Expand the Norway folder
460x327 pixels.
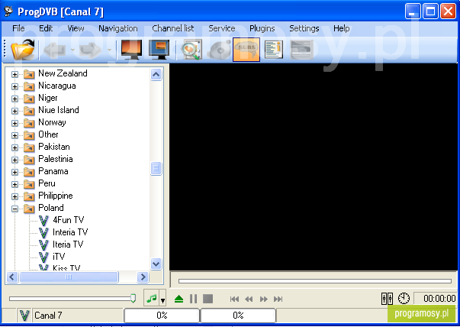pos(14,123)
